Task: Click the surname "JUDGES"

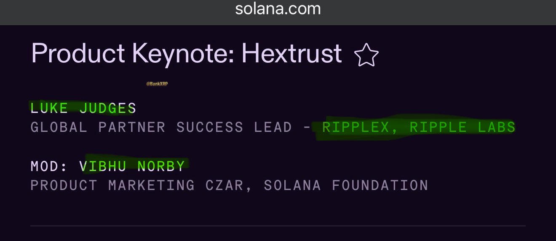Action: [x=108, y=108]
